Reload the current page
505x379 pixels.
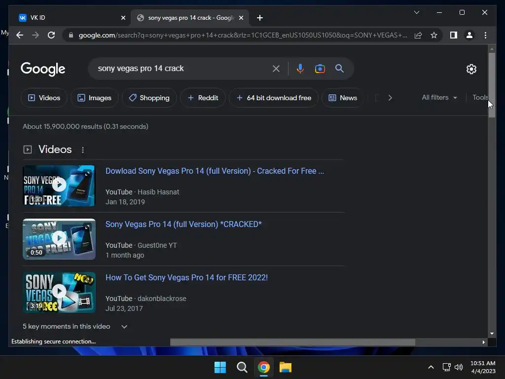pyautogui.click(x=51, y=35)
